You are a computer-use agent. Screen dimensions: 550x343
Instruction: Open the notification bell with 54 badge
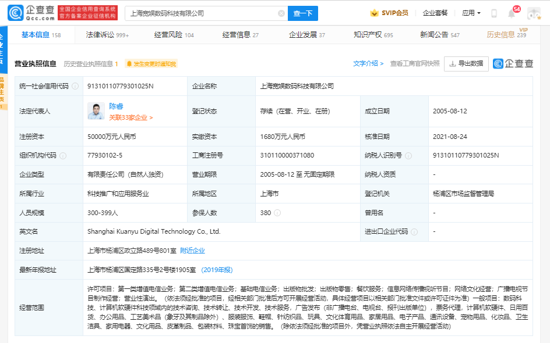512,13
